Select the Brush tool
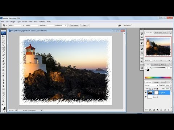Viewport: 174px width, 130px height. click(3, 58)
